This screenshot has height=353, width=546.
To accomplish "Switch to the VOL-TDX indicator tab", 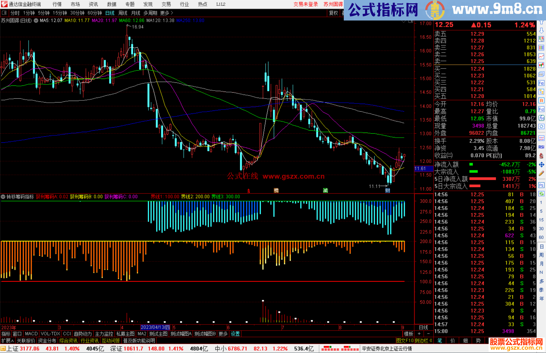I will pyautogui.click(x=51, y=334).
